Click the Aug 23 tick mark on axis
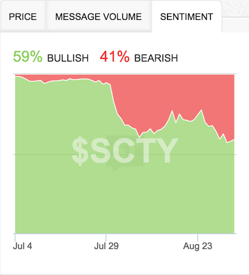 (x=198, y=237)
